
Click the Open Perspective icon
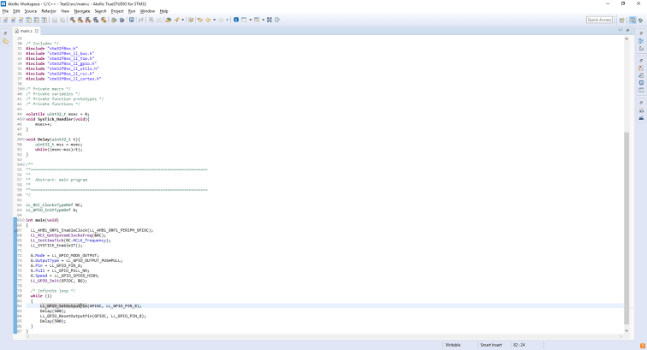click(x=622, y=19)
